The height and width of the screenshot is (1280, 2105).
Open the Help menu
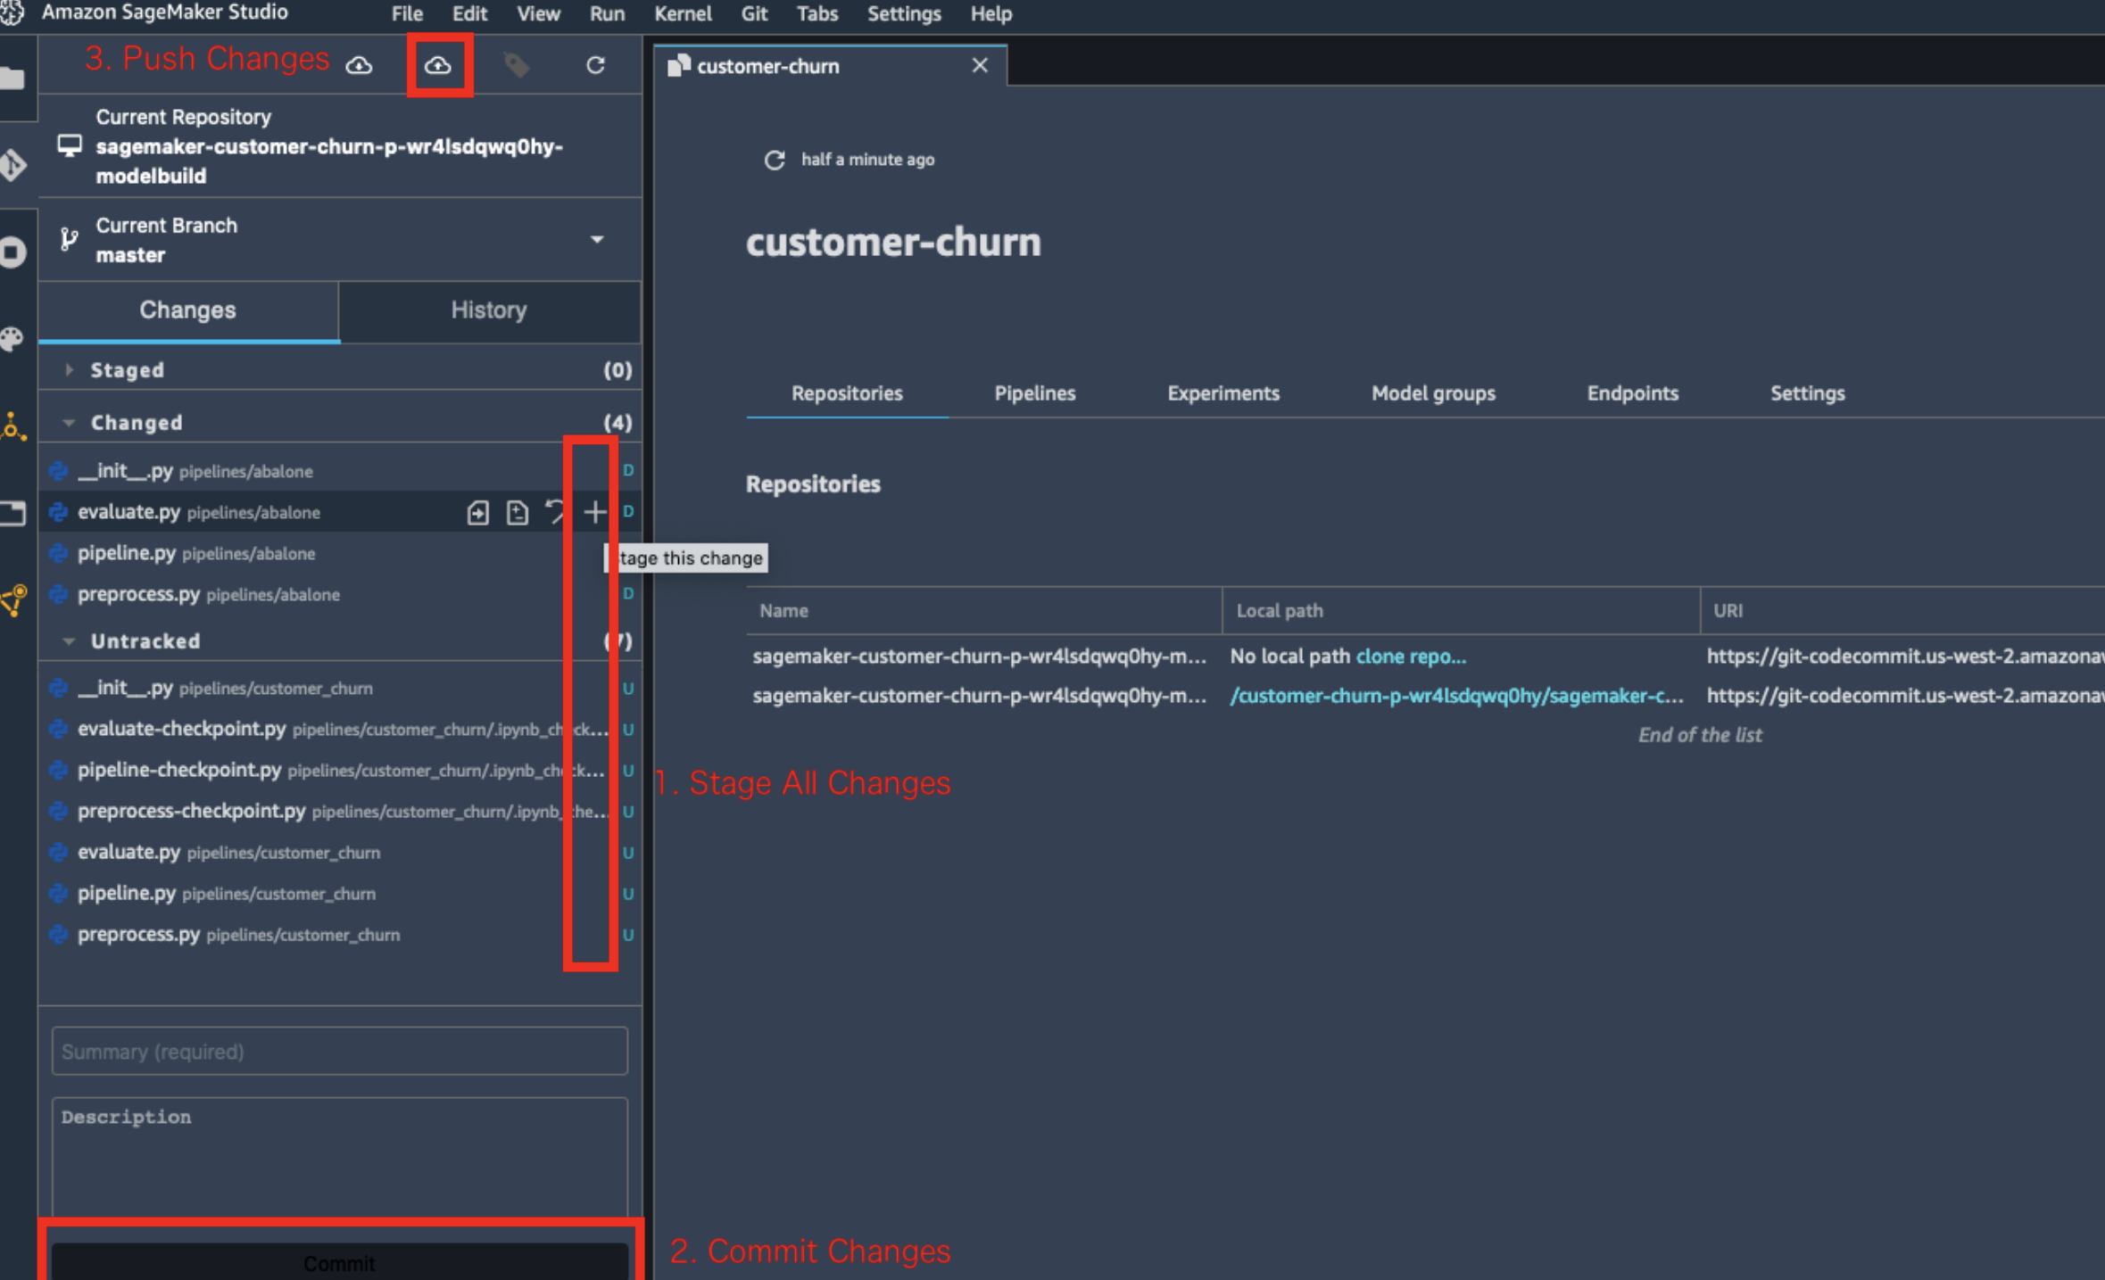point(991,13)
